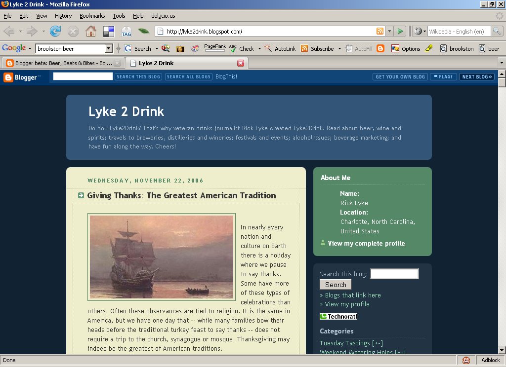Click the search magnifier icon
The image size is (506, 367).
pyautogui.click(x=497, y=31)
